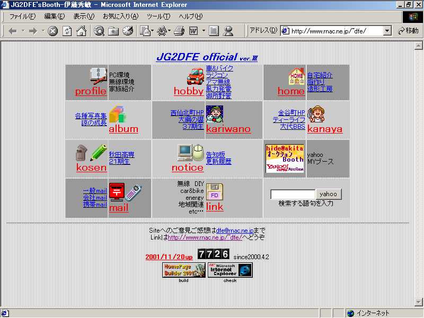424x318 pixels.
Task: Open the ツール(T) menu
Action: [x=158, y=16]
